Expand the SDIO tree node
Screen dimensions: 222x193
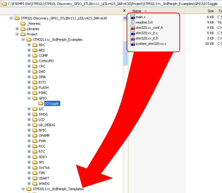[x=29, y=157]
